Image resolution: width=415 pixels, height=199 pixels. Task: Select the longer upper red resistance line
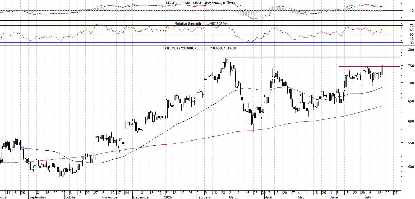point(312,57)
